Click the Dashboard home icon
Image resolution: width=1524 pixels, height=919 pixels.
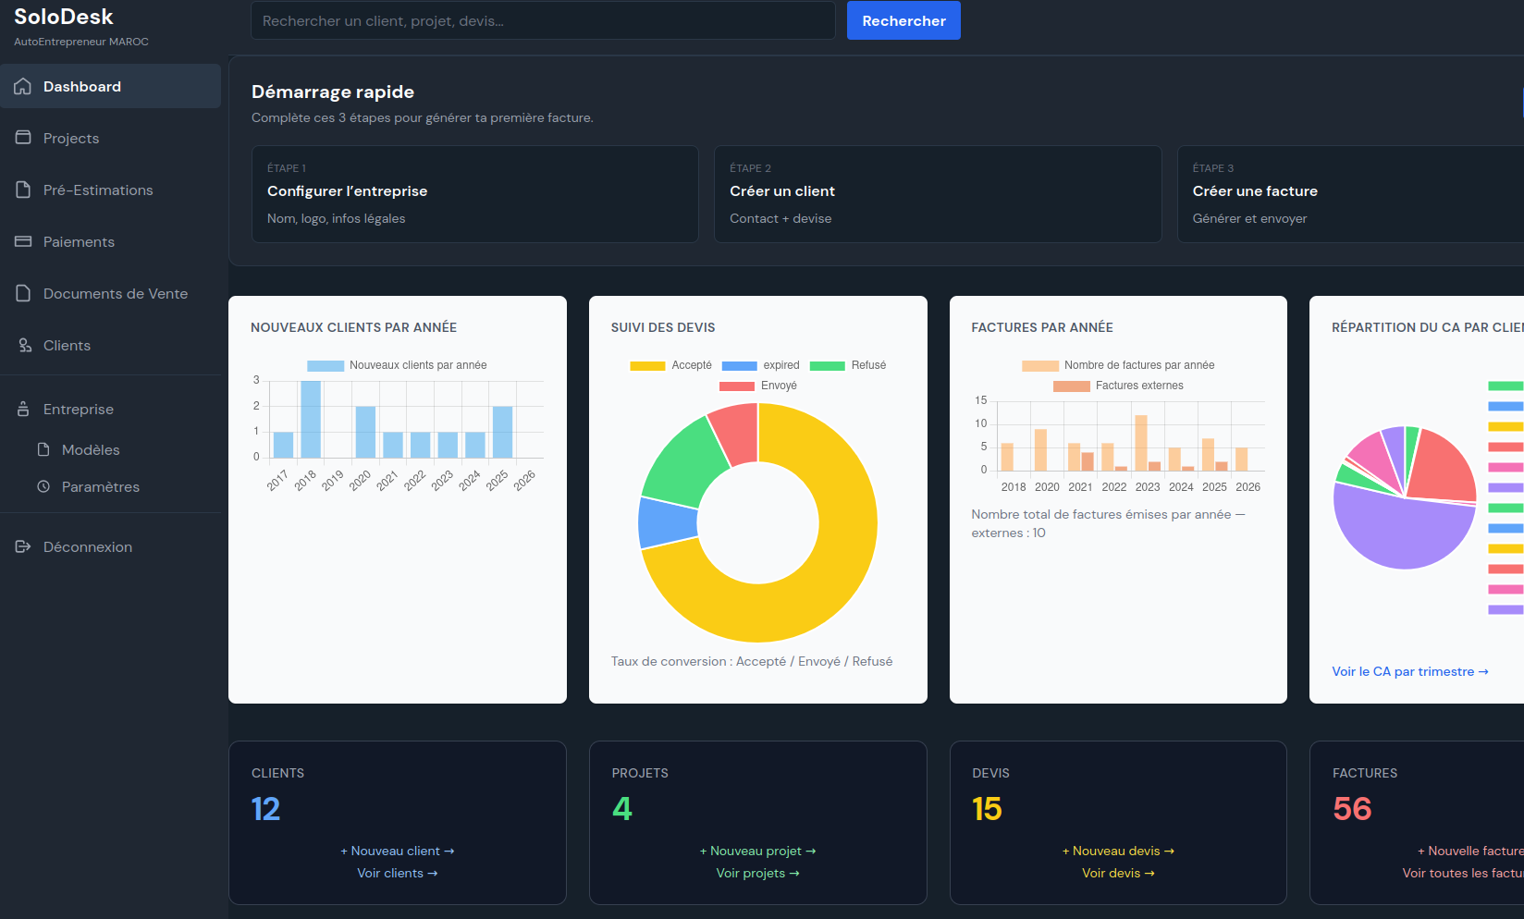(x=23, y=86)
